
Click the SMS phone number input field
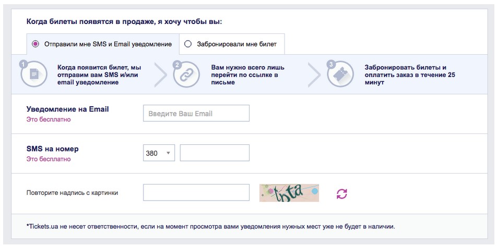pyautogui.click(x=215, y=153)
